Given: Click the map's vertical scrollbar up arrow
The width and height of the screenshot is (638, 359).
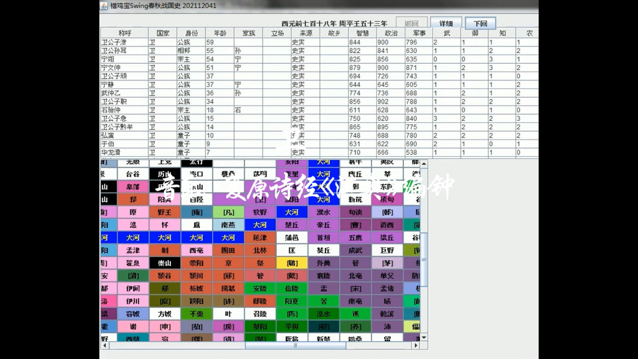Looking at the screenshot, I should click(x=424, y=164).
